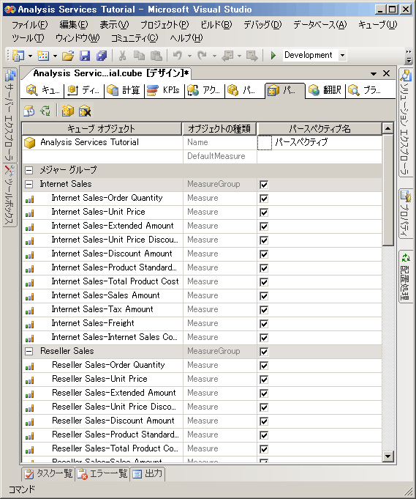The height and width of the screenshot is (499, 416).
Task: Open the ビルド(B) menu
Action: tap(216, 24)
